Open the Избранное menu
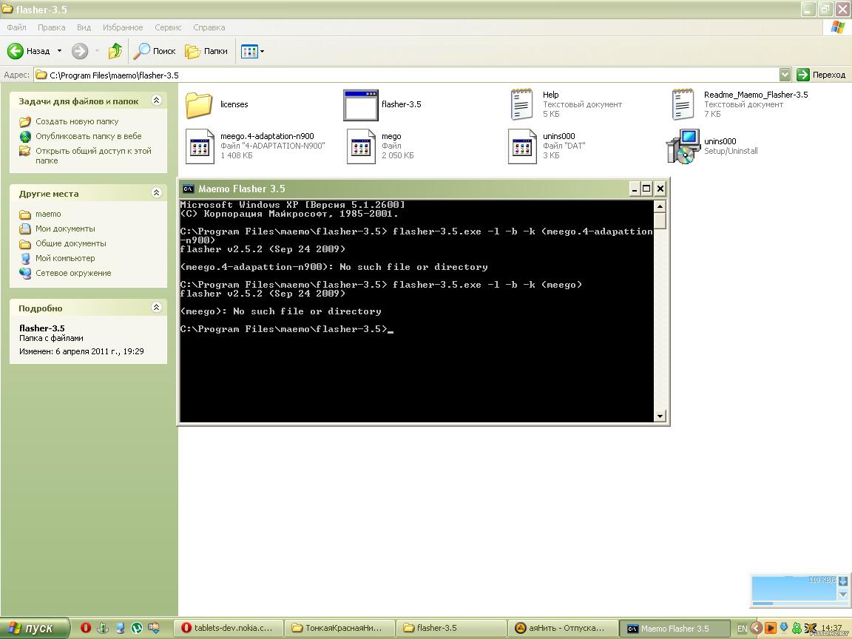Screen dimensions: 852x639 (123, 27)
